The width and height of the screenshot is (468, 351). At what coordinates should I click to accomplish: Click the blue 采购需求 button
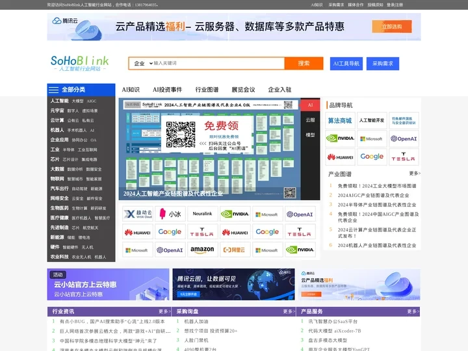[x=383, y=64]
